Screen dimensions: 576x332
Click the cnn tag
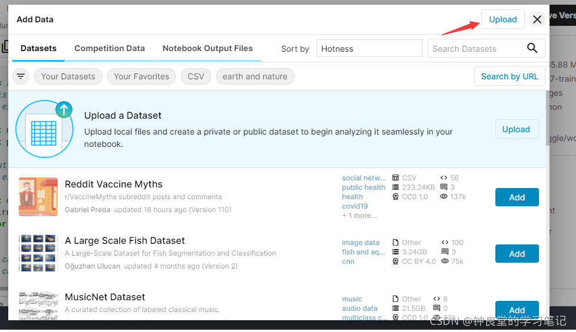[x=348, y=261]
